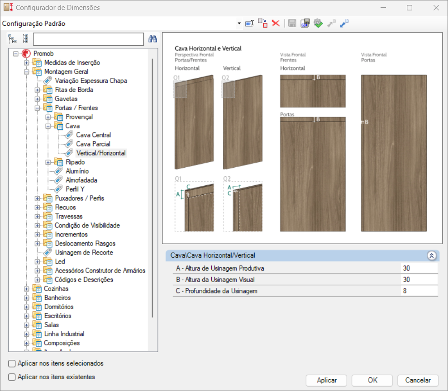Click the O2 vertical door perspective image

tap(243, 122)
